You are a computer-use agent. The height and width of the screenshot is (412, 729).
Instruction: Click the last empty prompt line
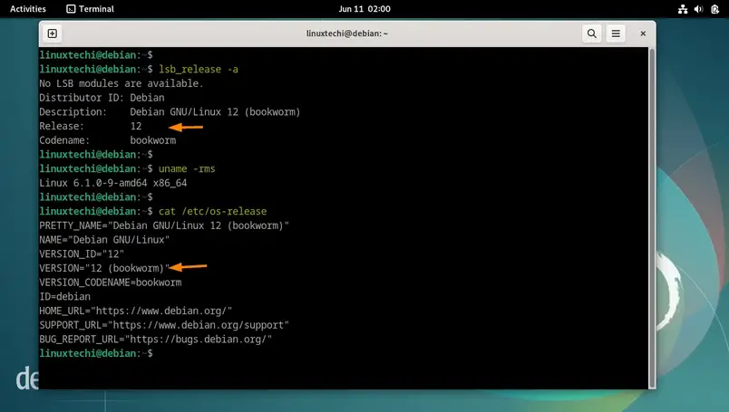click(x=96, y=353)
